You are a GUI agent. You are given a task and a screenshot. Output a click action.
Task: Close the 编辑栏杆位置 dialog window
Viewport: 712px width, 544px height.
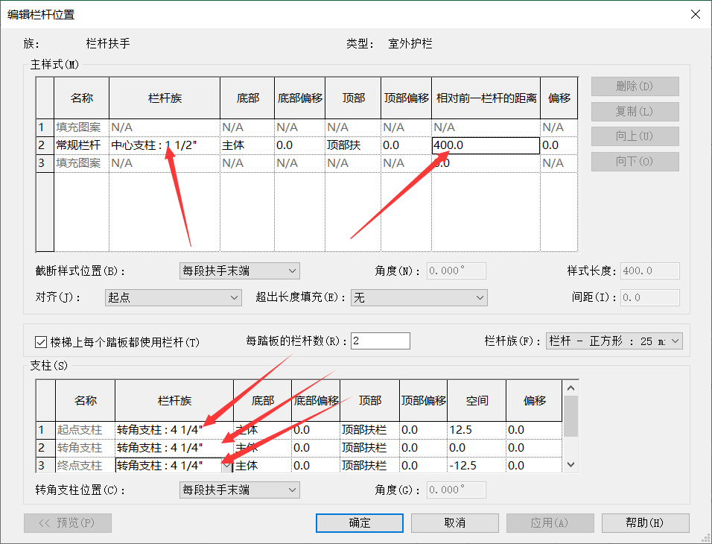point(695,14)
